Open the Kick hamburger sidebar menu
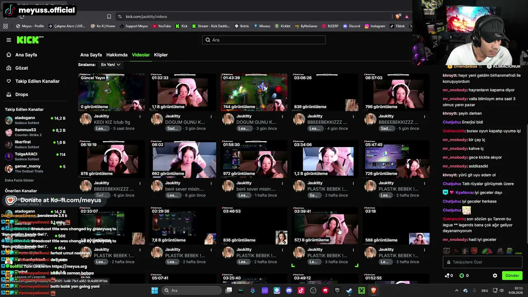The width and height of the screenshot is (528, 297). [x=9, y=40]
